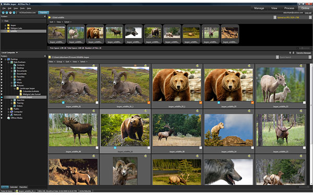The width and height of the screenshot is (313, 195).
Task: Click the Dale Dunham user folder icon
Action: pos(11,62)
